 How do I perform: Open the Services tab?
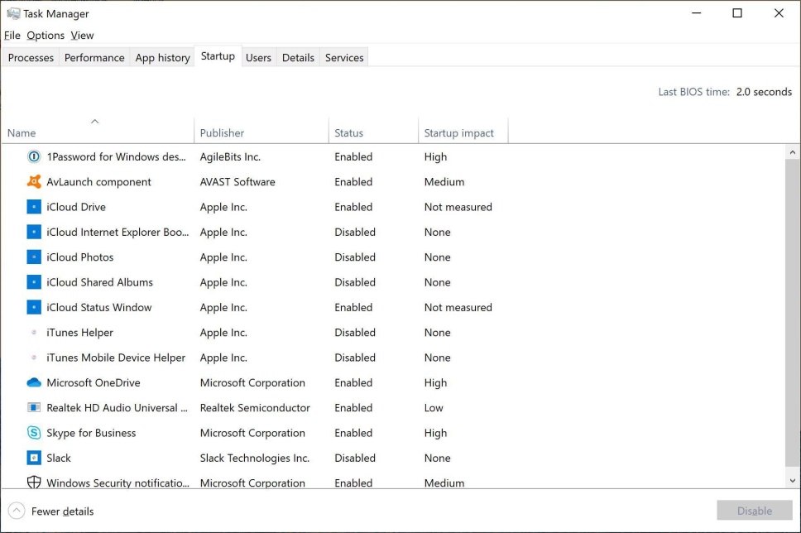(344, 58)
